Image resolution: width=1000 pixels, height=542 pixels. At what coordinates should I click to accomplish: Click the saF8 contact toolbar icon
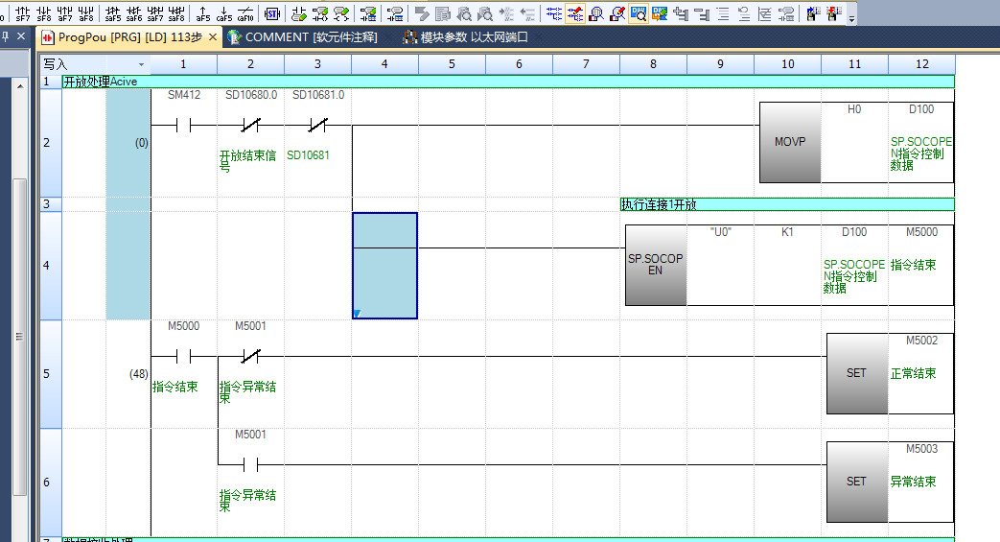175,13
